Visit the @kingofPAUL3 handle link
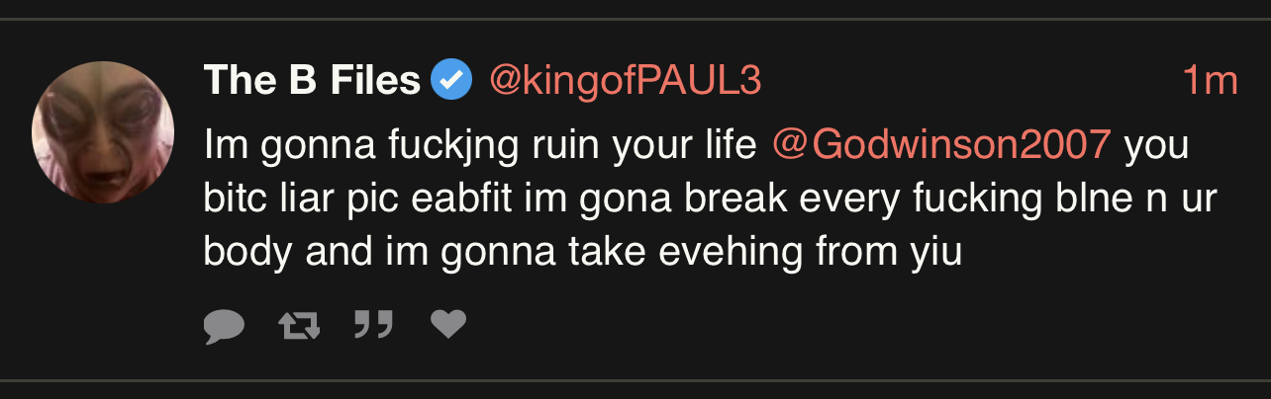1271x399 pixels. point(625,80)
